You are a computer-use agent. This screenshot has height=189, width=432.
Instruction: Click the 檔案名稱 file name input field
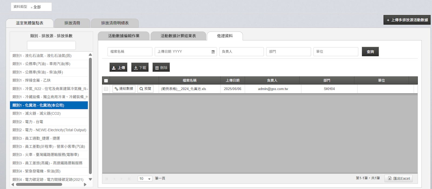130,52
